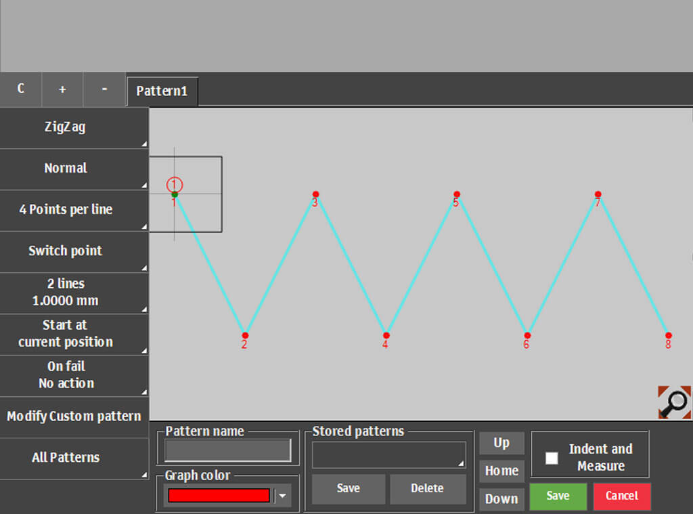This screenshot has width=693, height=514.
Task: Expand the Graph color dropdown arrow
Action: pos(283,496)
